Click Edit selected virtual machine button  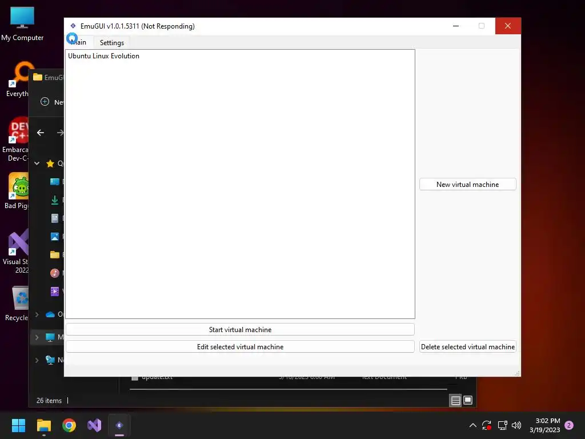coord(240,347)
